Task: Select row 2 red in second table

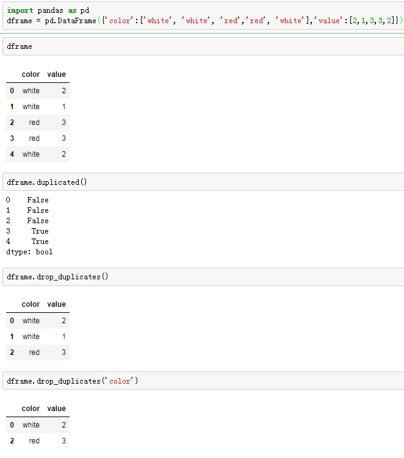Action: (x=38, y=352)
